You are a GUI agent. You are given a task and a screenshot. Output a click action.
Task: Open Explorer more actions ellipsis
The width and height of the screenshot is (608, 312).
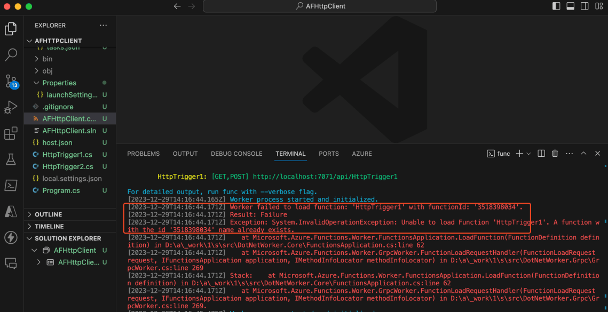[103, 25]
